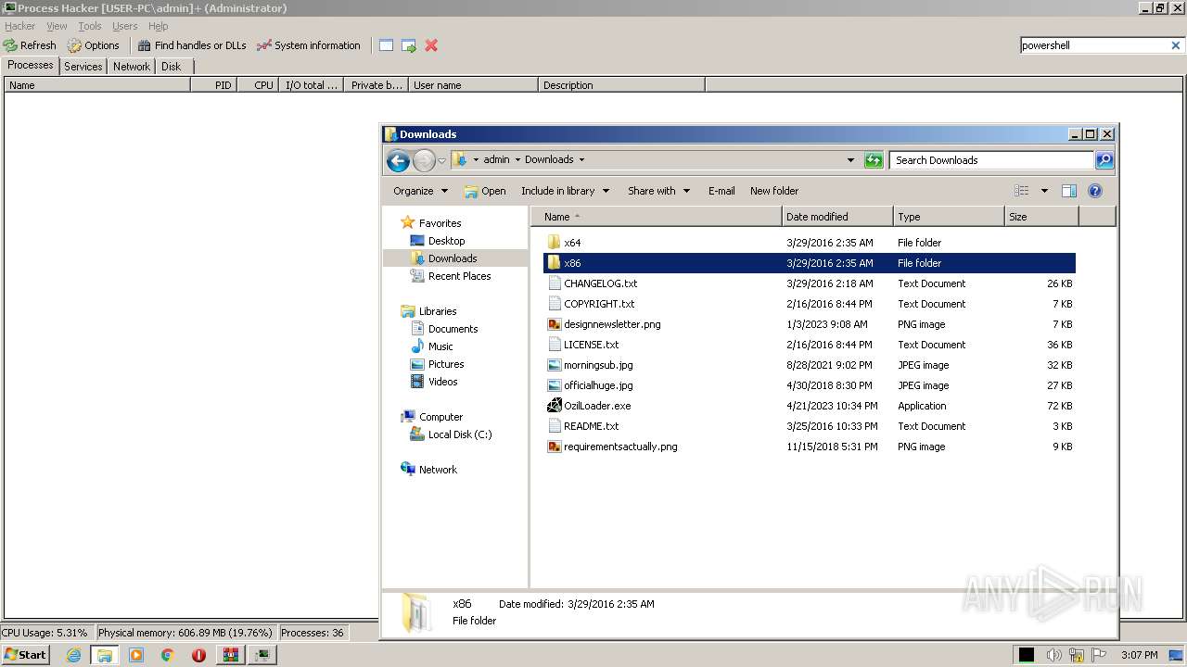Click the powershell search box
The width and height of the screenshot is (1187, 667).
coord(1093,45)
